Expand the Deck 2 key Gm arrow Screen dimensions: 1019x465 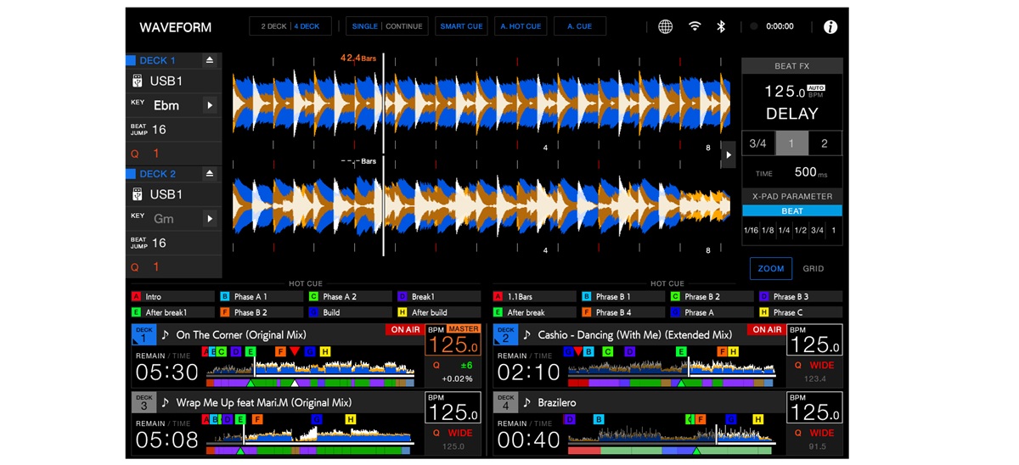(x=209, y=219)
